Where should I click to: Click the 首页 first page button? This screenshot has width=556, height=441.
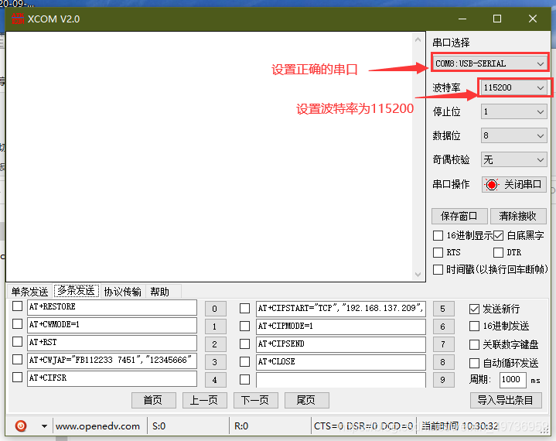click(154, 400)
